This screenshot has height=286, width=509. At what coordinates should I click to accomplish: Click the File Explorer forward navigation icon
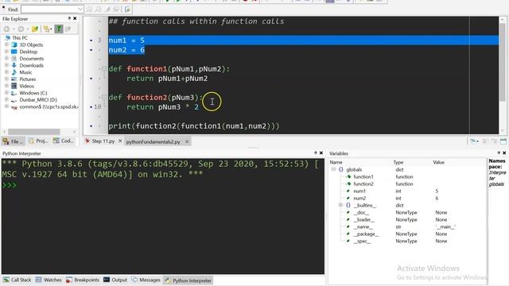point(21,29)
